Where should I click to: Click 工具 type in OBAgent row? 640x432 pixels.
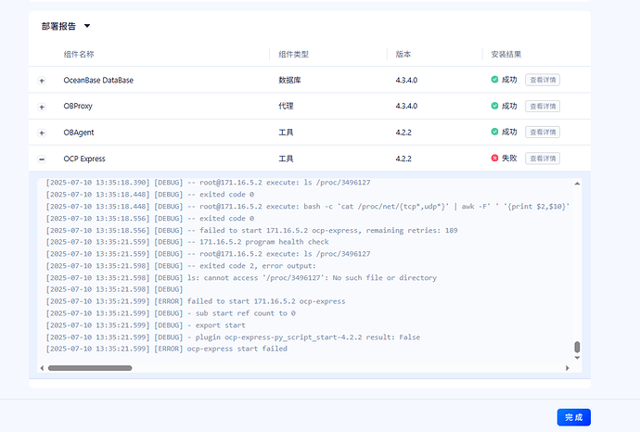[x=286, y=133]
